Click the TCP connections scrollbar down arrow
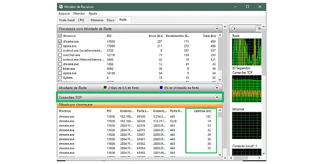This screenshot has height=164, width=329. (220, 155)
